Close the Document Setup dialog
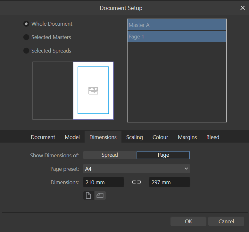The height and width of the screenshot is (232, 249). (243, 8)
